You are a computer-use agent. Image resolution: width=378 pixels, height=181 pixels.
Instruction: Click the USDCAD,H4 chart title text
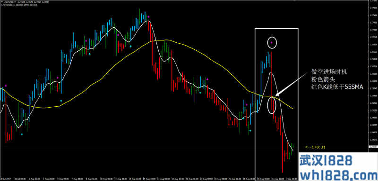click(8, 2)
